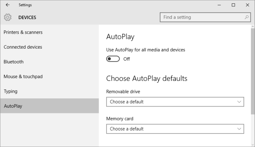The height and width of the screenshot is (147, 255).
Task: Open Connected devices section
Action: pos(49,47)
